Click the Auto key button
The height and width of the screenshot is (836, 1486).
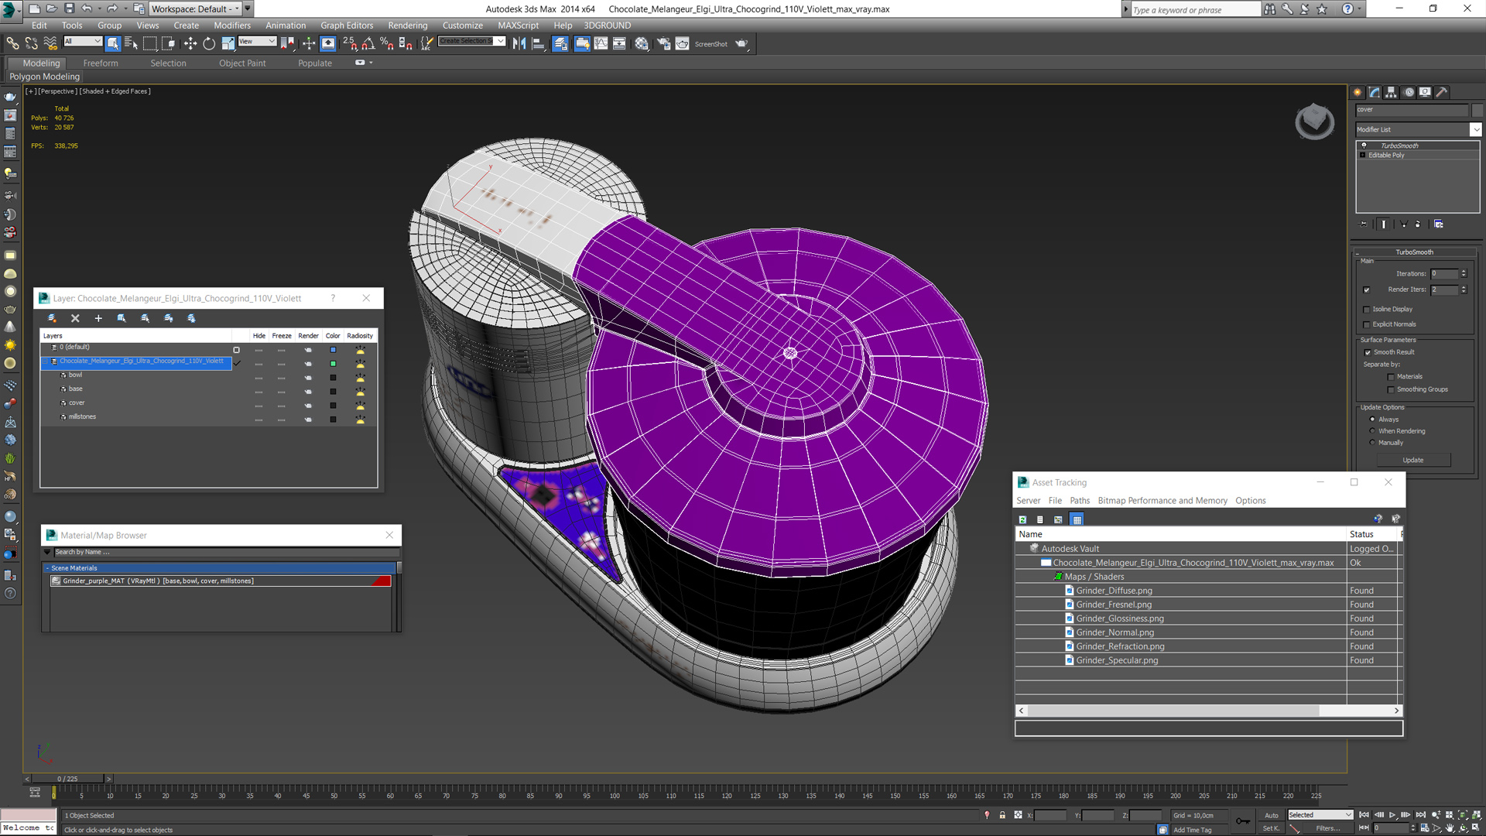click(1272, 815)
